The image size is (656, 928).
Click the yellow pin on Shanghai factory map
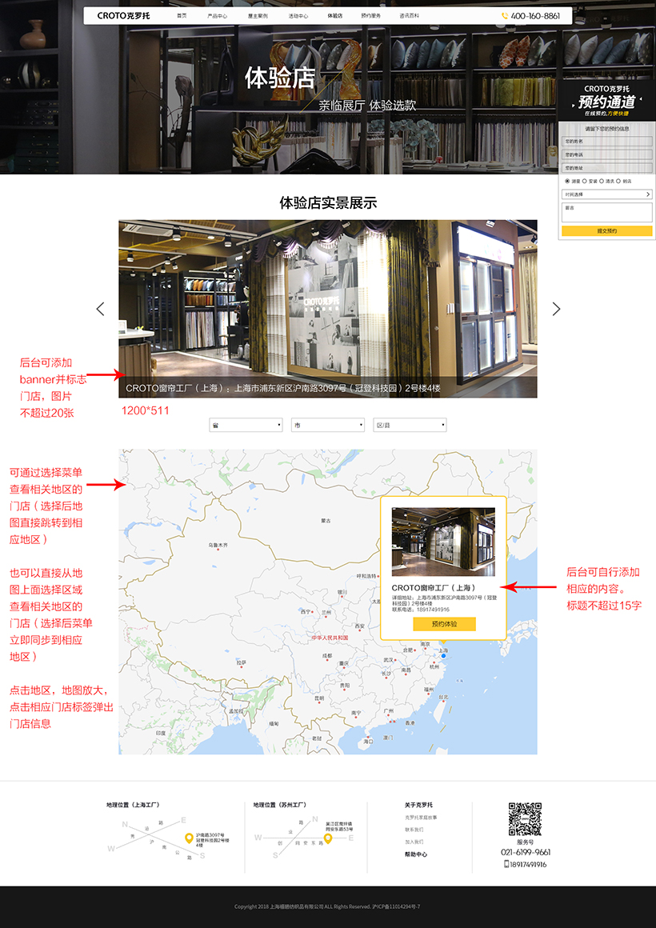click(x=189, y=838)
